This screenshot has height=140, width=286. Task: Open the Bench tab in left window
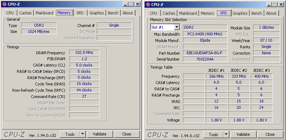coord(113,13)
